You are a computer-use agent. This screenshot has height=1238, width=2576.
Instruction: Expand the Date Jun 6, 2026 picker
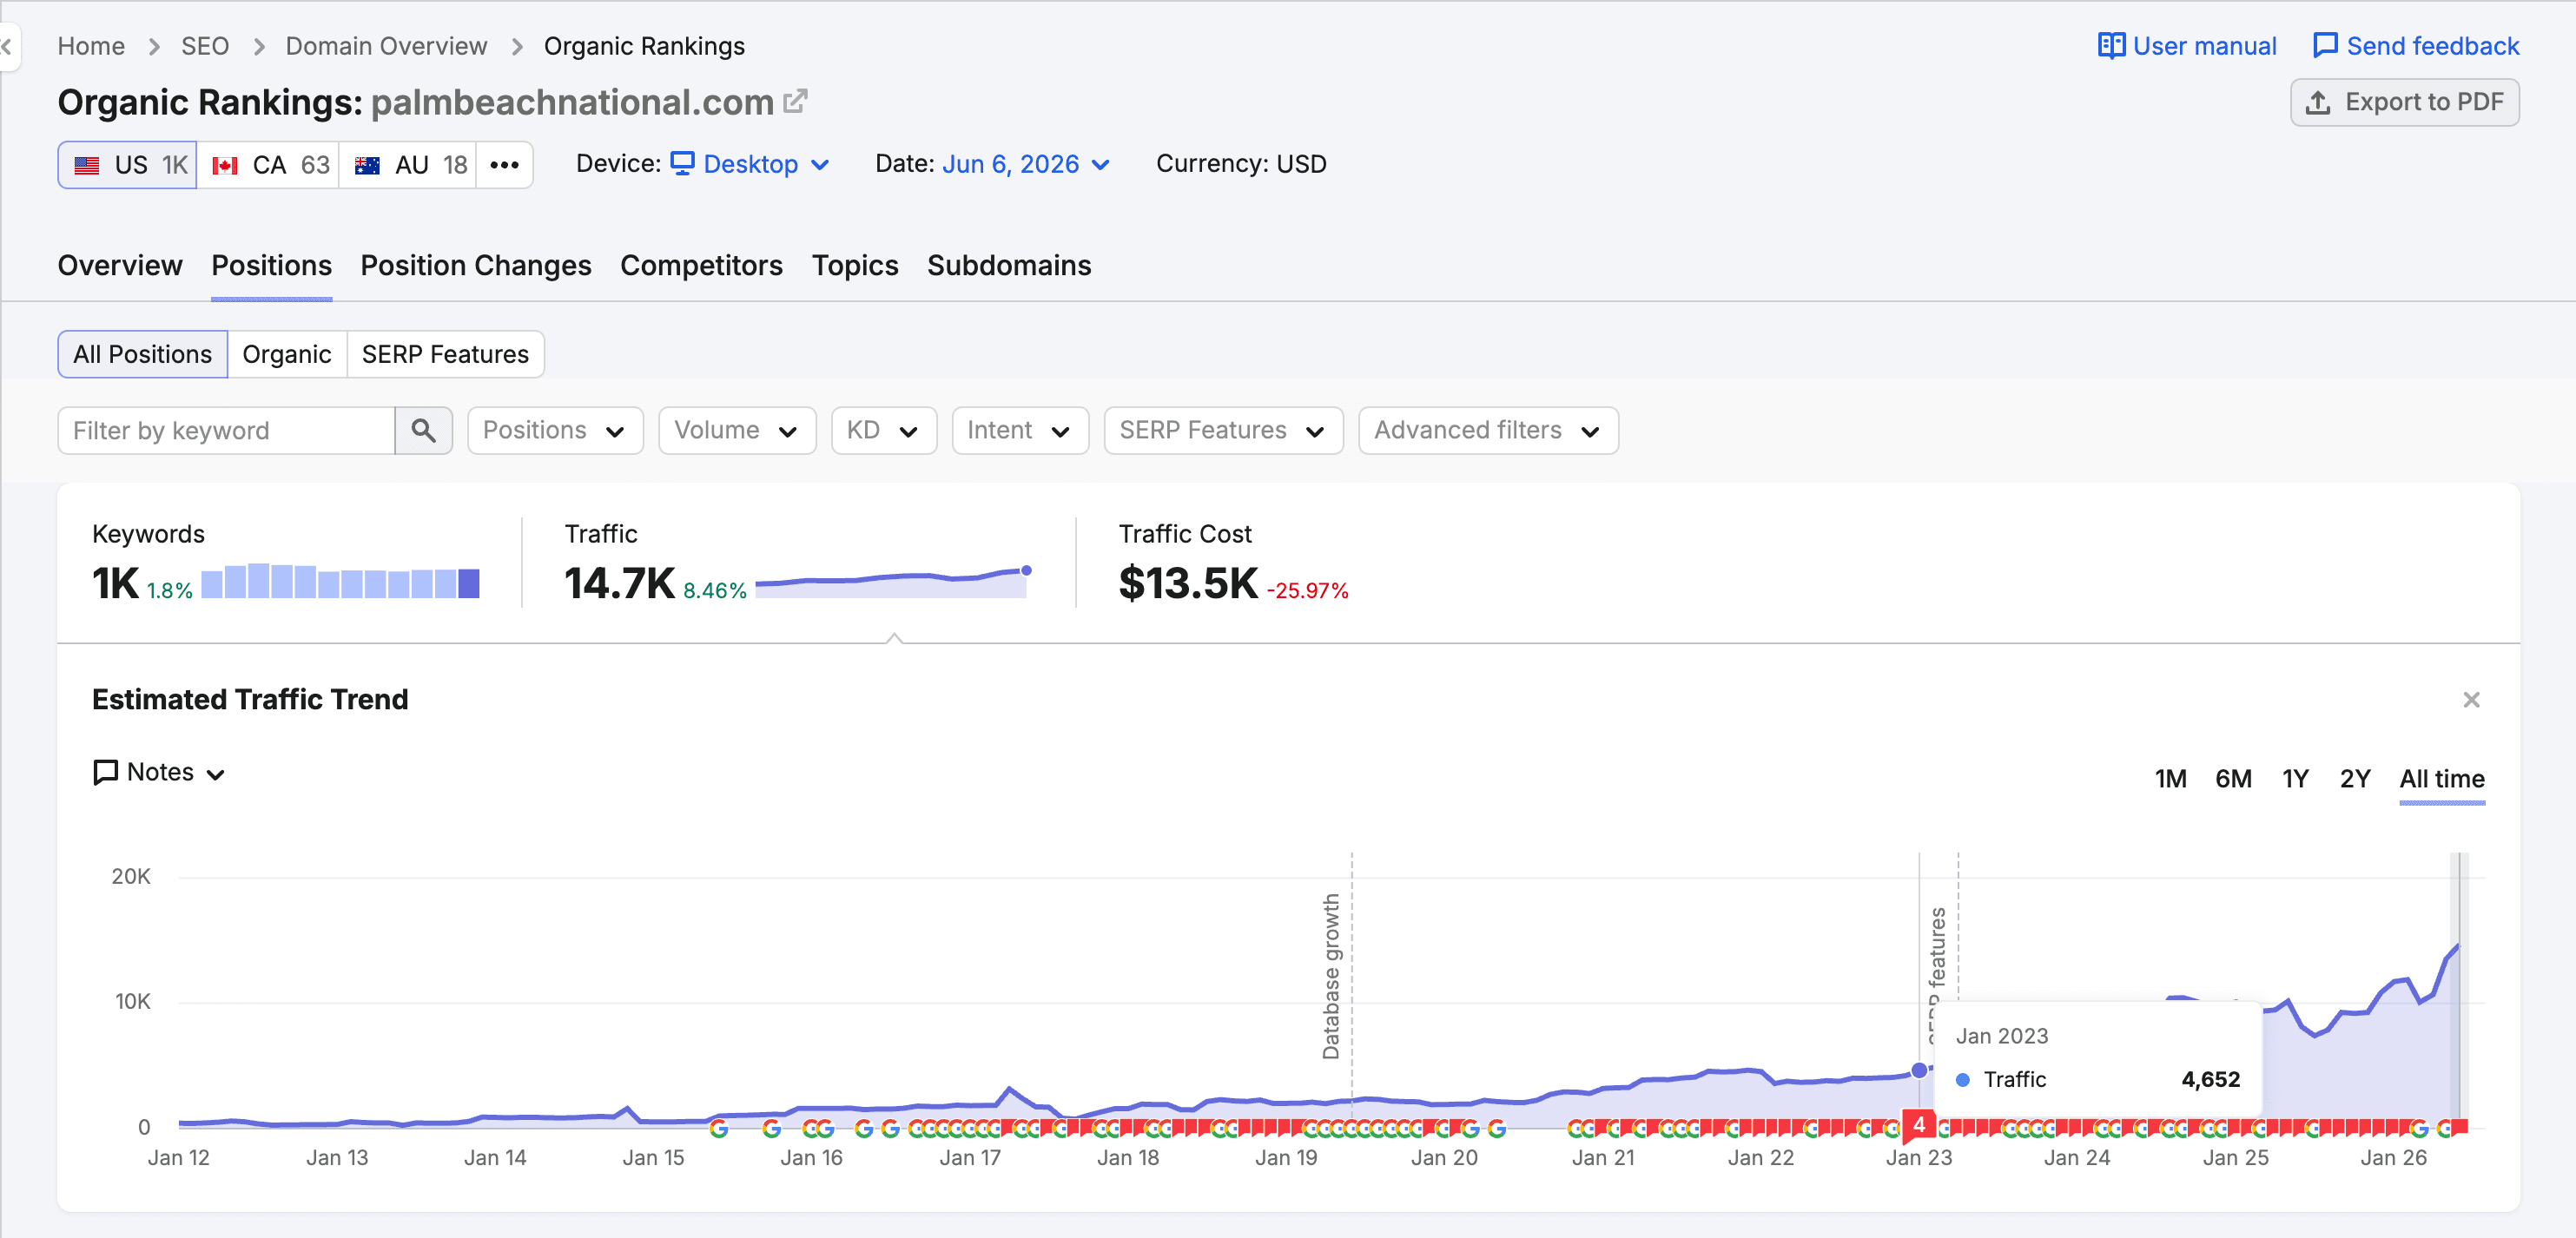(x=1025, y=164)
